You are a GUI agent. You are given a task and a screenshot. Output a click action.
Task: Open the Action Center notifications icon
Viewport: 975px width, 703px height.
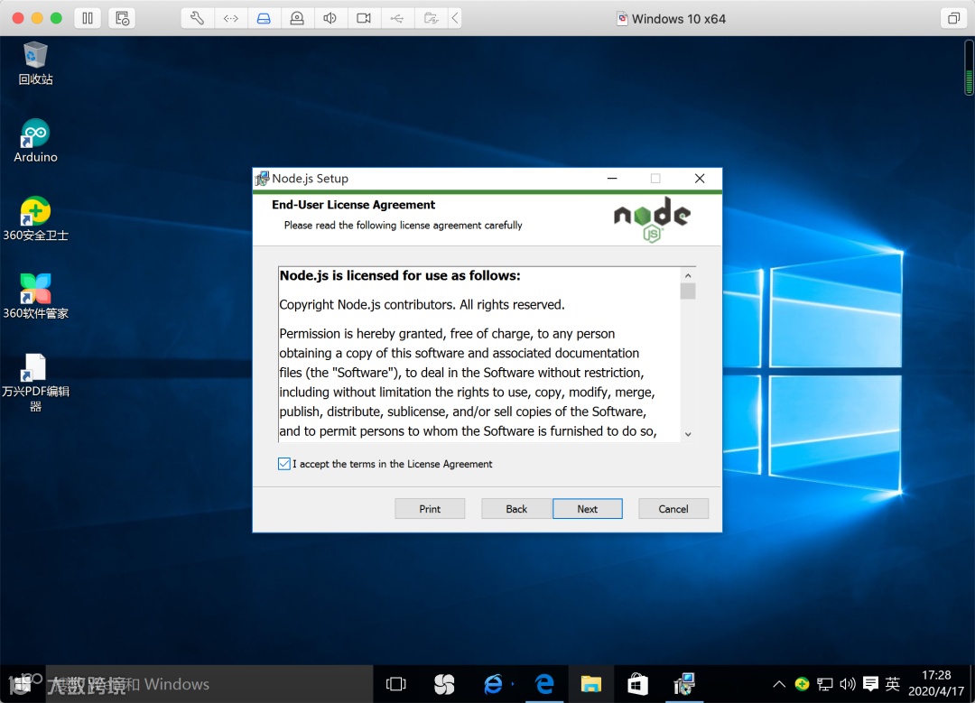[870, 684]
